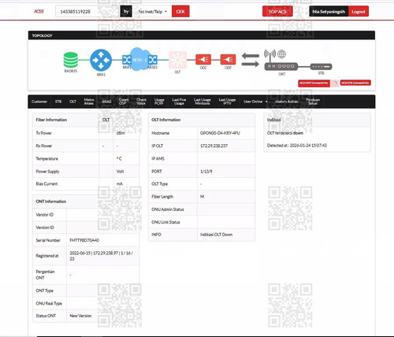Viewport: 394px width, 337px height.
Task: Click the Fiber Length row label
Action: (x=162, y=197)
